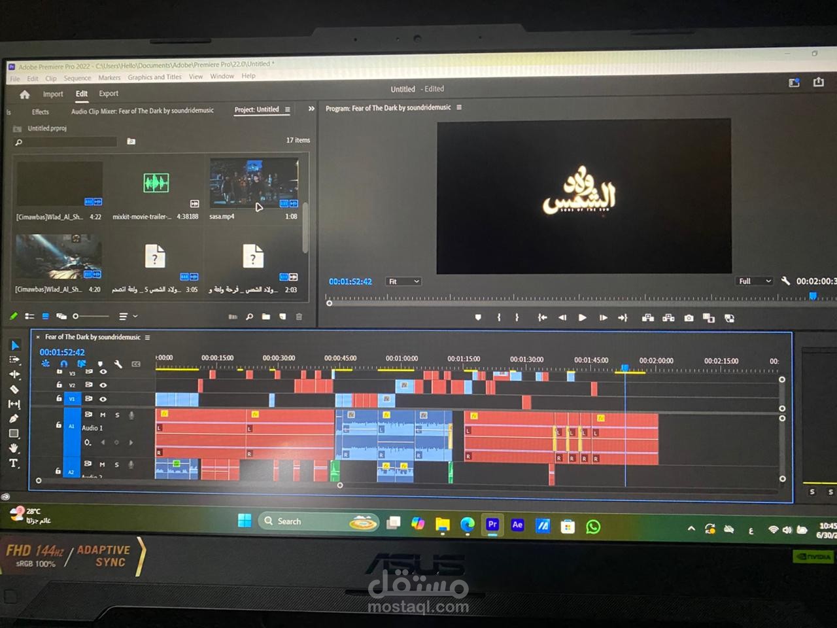Go to the Home screen icon
This screenshot has width=837, height=628.
(25, 94)
